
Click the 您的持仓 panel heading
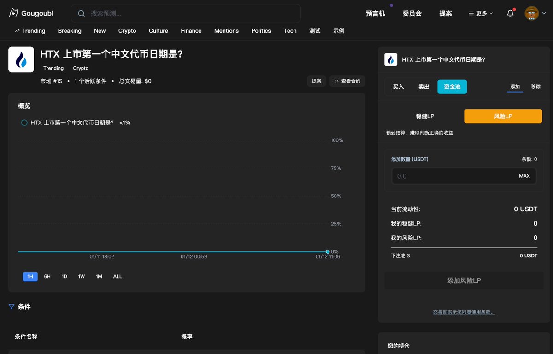click(x=399, y=346)
